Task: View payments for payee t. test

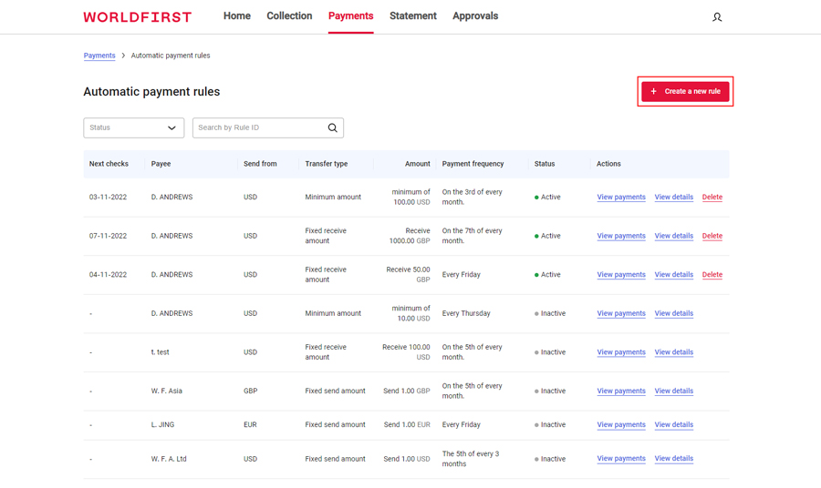Action: tap(620, 352)
